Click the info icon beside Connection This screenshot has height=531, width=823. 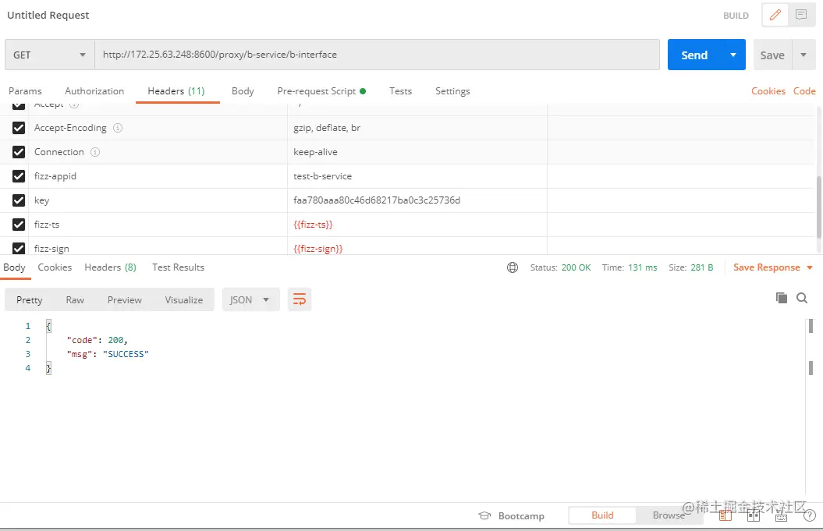pyautogui.click(x=95, y=151)
